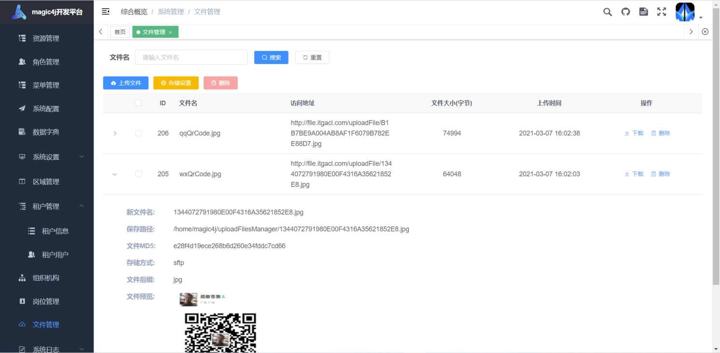Click the search magnifier icon in header
This screenshot has height=353, width=720.
[608, 12]
